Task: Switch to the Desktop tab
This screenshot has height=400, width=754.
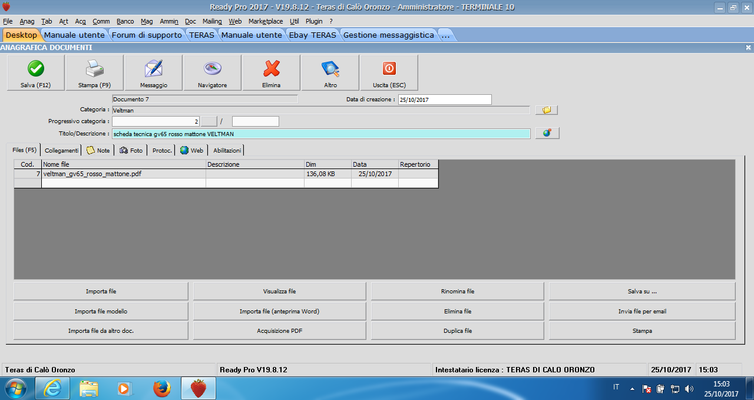Action: (x=21, y=35)
